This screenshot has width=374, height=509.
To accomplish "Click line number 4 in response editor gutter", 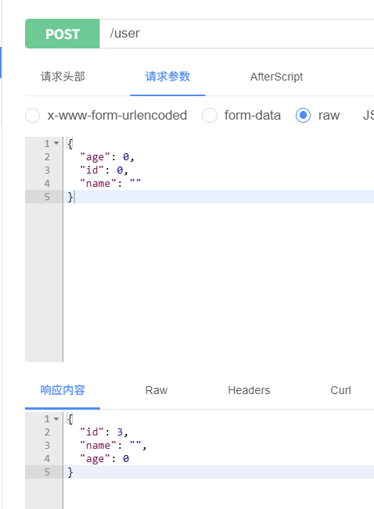I will [x=47, y=459].
